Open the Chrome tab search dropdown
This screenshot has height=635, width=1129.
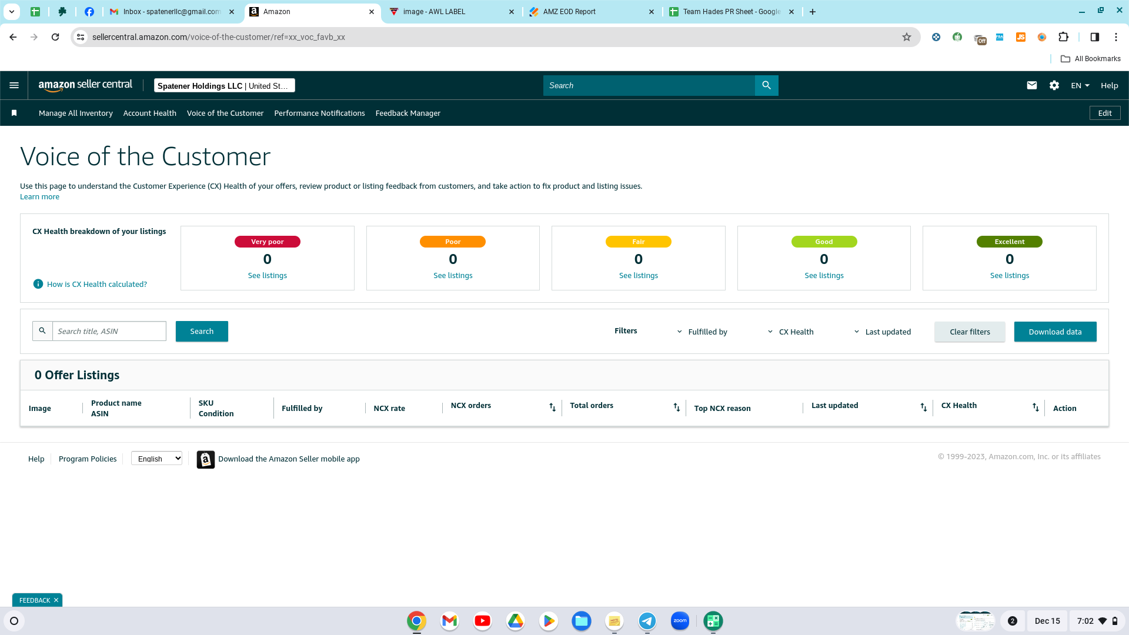tap(11, 12)
